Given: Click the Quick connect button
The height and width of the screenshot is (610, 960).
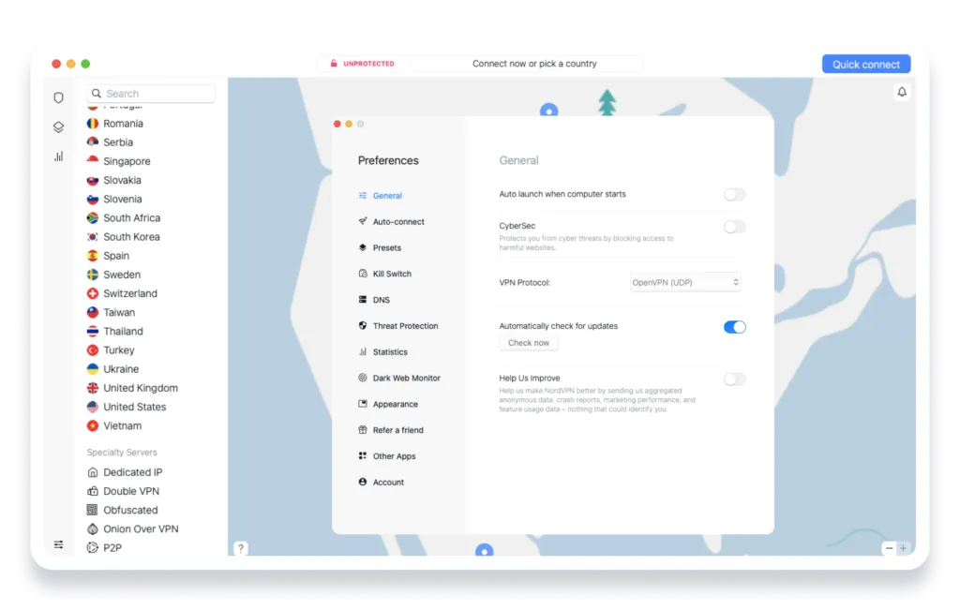Looking at the screenshot, I should [865, 65].
